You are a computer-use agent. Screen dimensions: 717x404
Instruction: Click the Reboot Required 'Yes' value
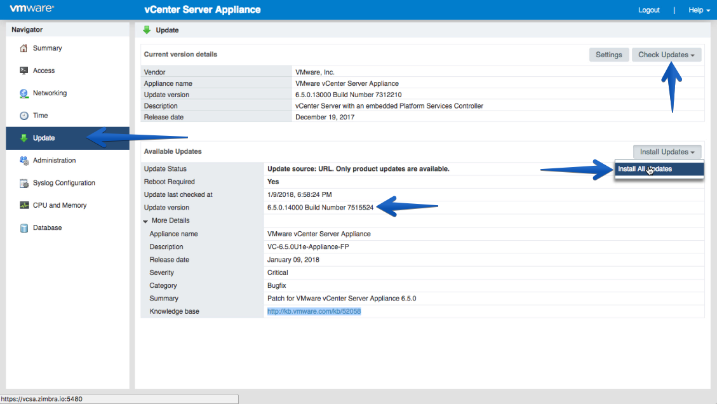(x=273, y=182)
